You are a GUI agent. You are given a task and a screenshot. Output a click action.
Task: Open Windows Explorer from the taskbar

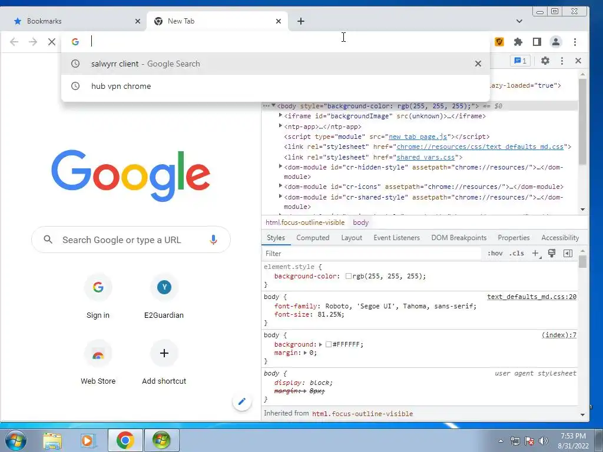[52, 440]
